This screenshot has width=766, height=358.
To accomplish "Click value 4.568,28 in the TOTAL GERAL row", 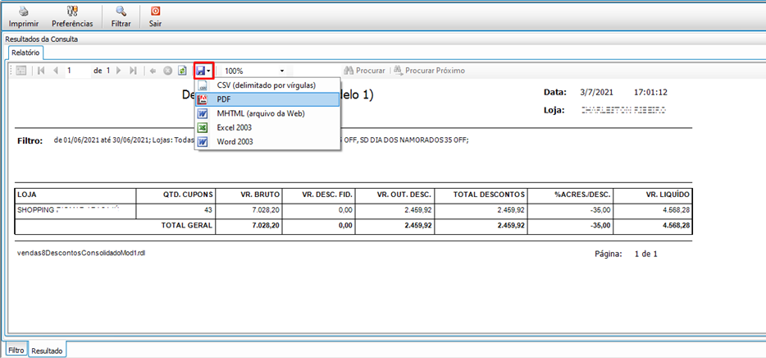I will point(676,226).
